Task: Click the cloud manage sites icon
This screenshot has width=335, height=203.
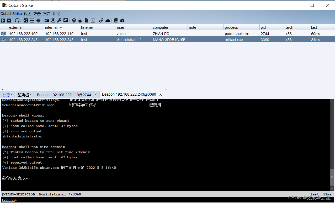Action: pos(108,20)
